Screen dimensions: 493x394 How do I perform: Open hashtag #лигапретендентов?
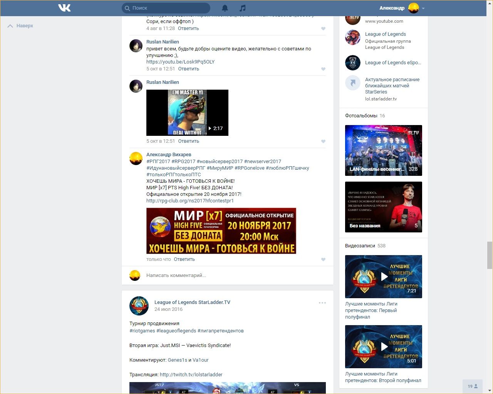220,331
